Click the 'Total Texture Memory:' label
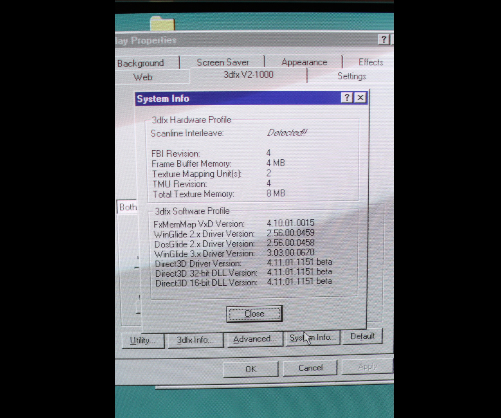 tap(193, 194)
